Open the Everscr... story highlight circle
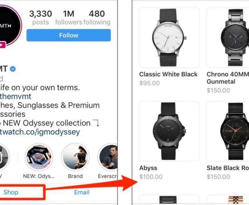The width and height of the screenshot is (249, 205). pos(108,157)
